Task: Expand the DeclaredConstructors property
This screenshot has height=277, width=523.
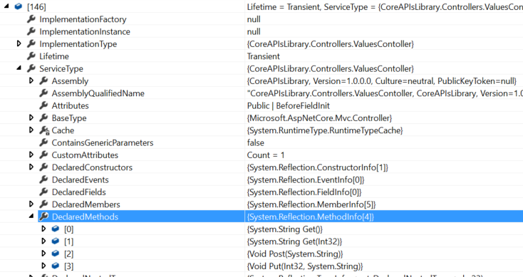Action: (x=31, y=167)
